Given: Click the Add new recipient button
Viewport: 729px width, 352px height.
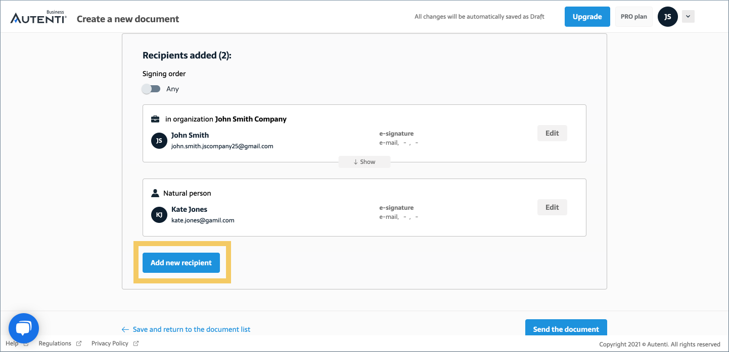Looking at the screenshot, I should click(x=180, y=262).
